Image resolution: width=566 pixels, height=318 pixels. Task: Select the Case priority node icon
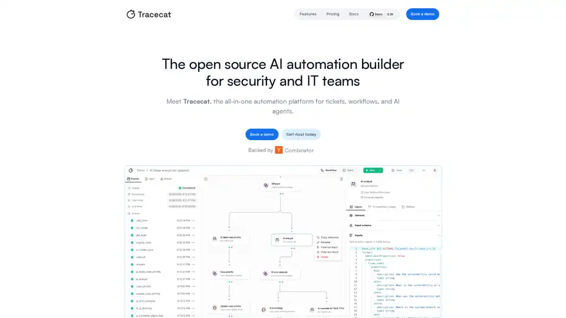215,273
